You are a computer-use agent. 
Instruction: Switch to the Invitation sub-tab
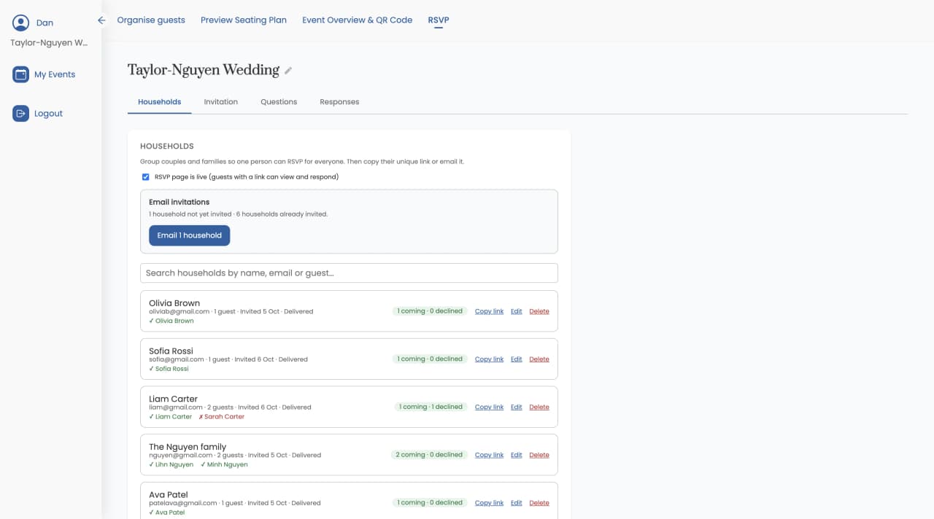click(221, 102)
